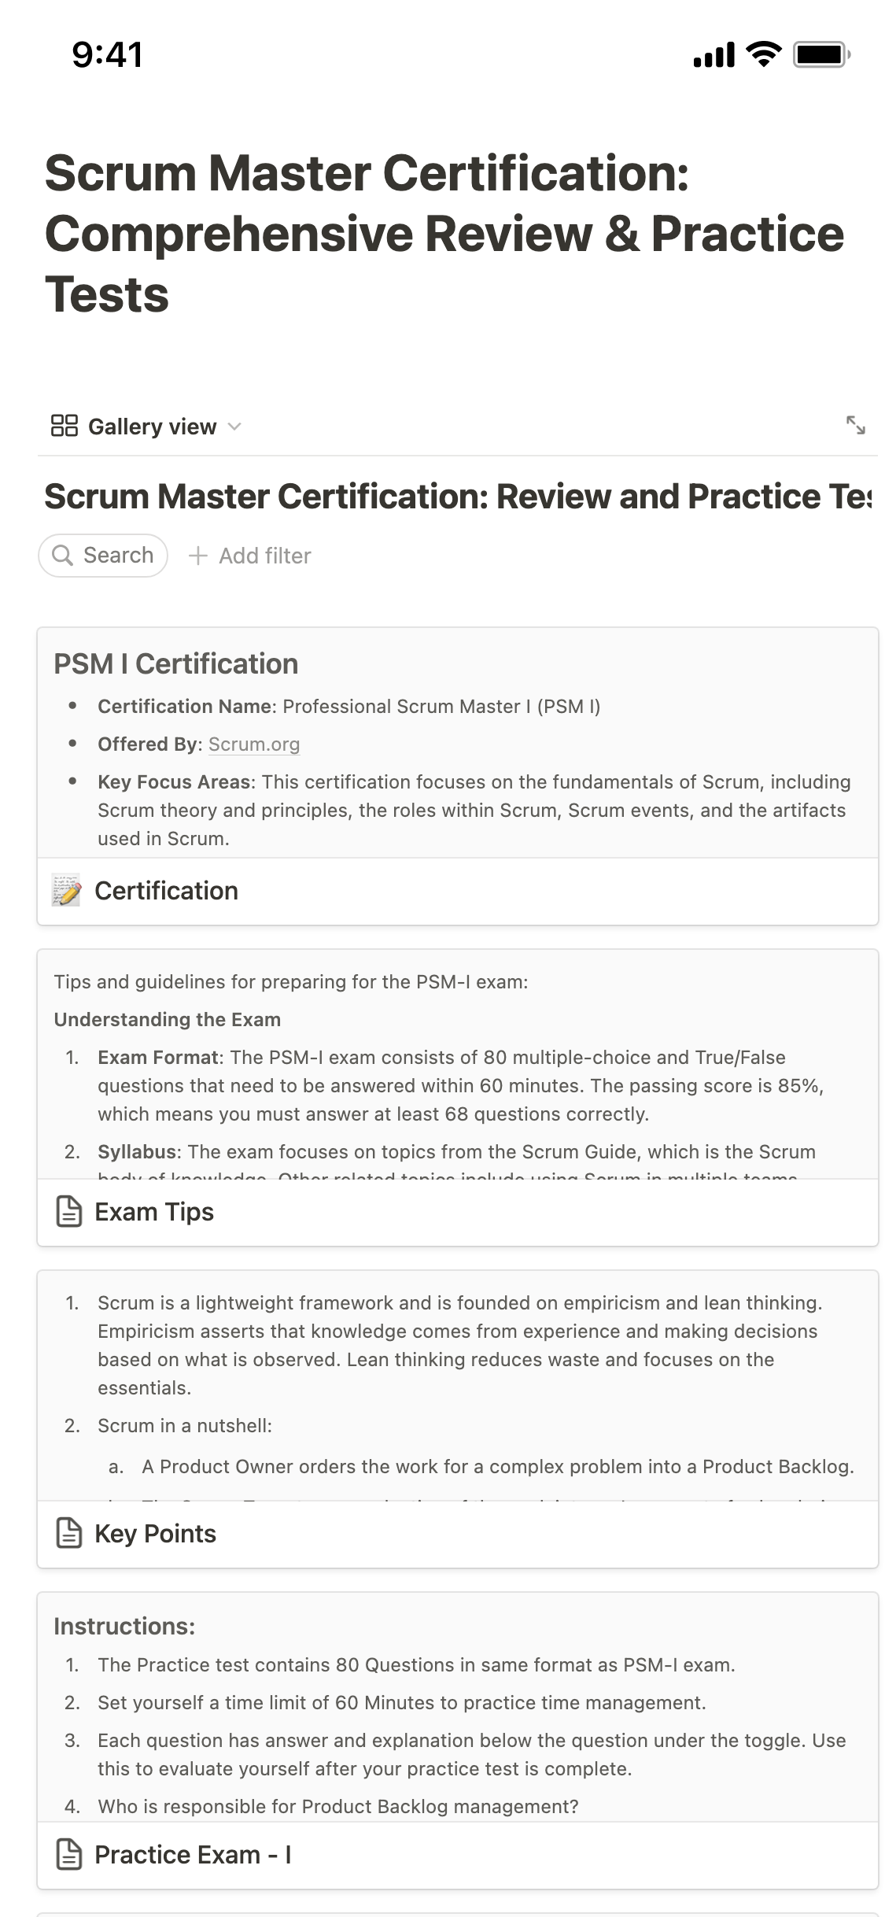
Task: Open the Instructions preview of Practice Exam
Action: point(456,1708)
